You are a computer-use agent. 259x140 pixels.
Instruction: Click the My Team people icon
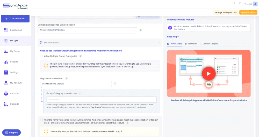6,51
